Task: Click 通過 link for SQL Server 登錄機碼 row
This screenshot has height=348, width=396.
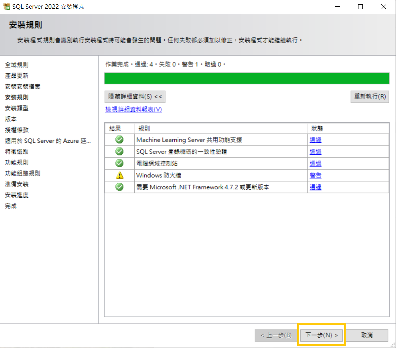Action: tap(315, 152)
